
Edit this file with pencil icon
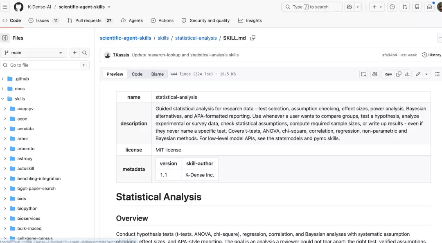pyautogui.click(x=418, y=74)
